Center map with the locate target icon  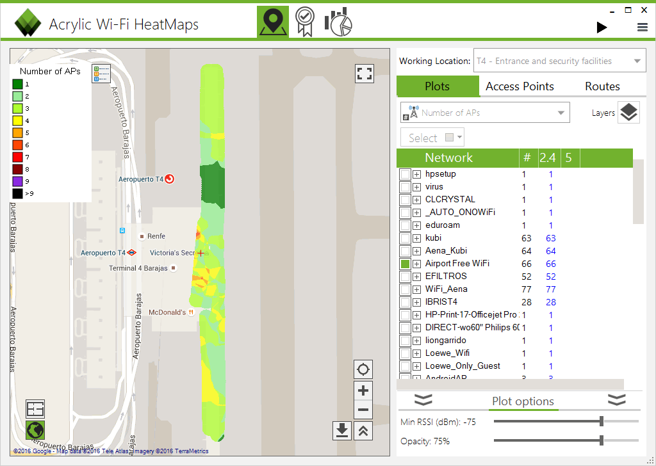point(363,369)
